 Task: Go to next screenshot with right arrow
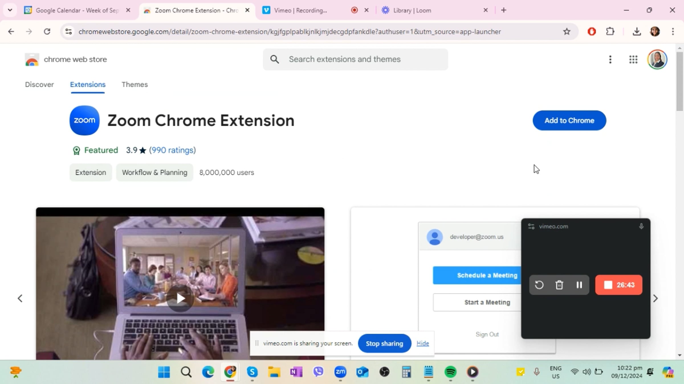[655, 298]
